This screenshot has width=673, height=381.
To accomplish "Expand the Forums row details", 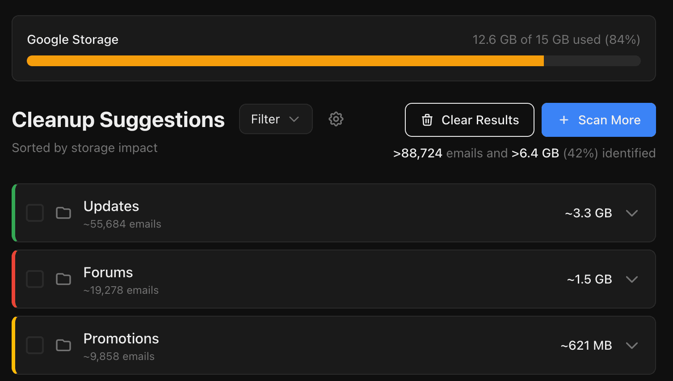I will tap(632, 279).
